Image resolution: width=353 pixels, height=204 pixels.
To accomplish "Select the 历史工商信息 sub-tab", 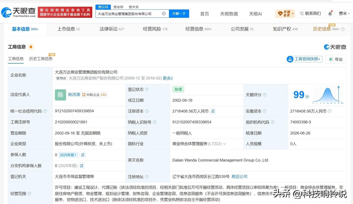I will (x=41, y=59).
